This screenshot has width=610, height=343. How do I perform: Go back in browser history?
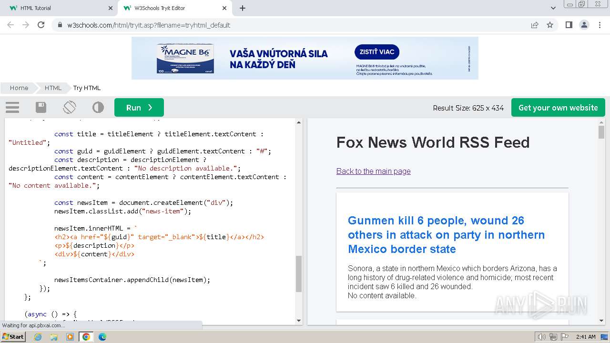click(10, 25)
